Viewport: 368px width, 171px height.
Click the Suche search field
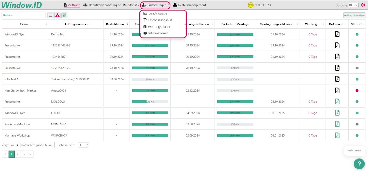pyautogui.click(x=24, y=15)
